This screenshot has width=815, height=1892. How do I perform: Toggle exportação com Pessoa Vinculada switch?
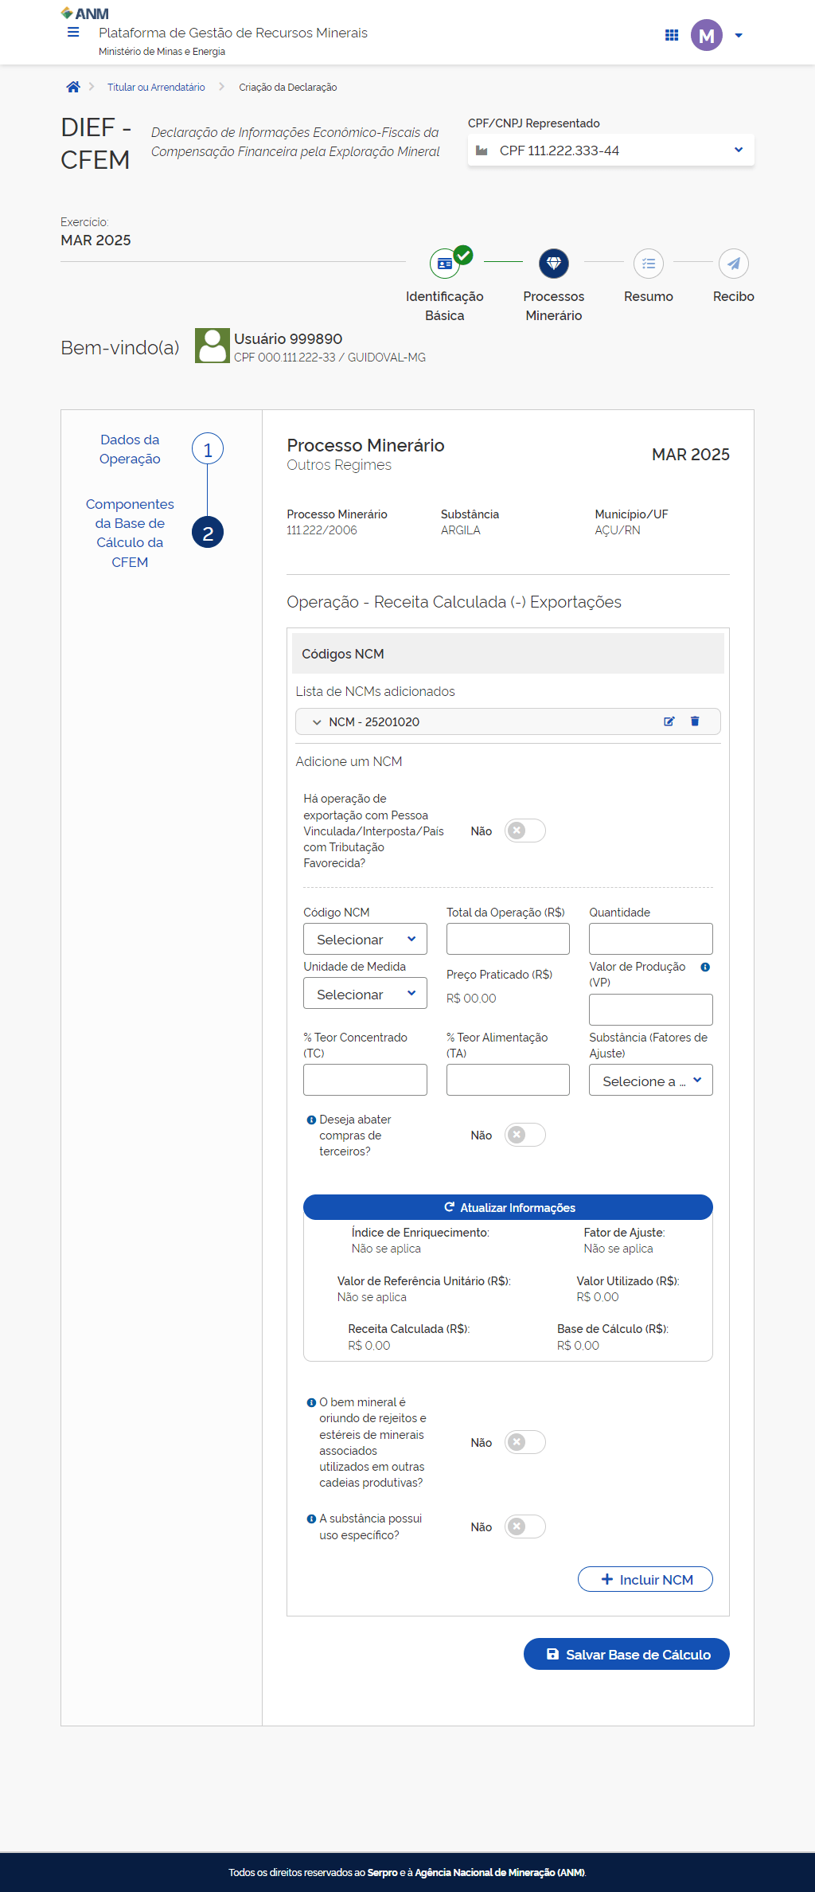coord(524,831)
